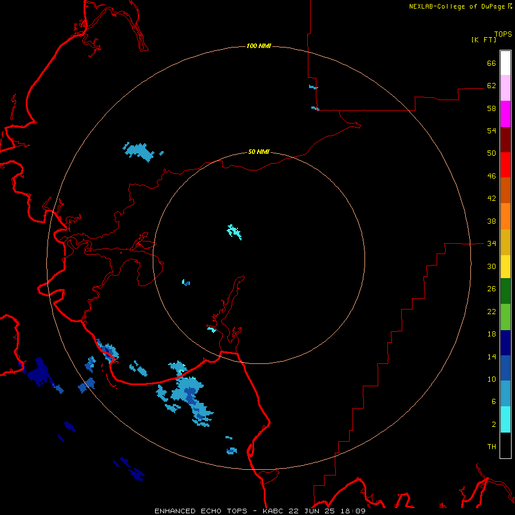Select the dark orange legend swatch
Image resolution: width=515 pixels, height=515 pixels.
point(505,191)
